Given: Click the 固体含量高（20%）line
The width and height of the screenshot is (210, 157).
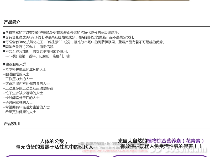Looking at the screenshot, I should [x=30, y=47].
